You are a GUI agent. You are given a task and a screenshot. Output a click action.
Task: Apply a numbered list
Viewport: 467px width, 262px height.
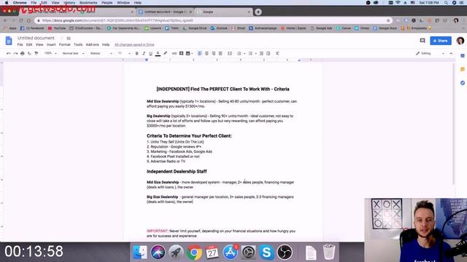pos(239,53)
